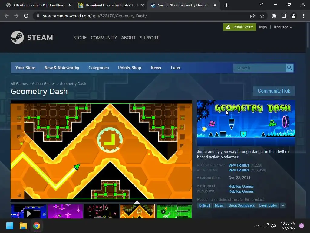Select the green level screenshot thumbnail
The image size is (310, 233).
pos(174,211)
